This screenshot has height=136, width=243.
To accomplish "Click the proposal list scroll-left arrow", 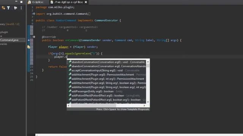I will pyautogui.click(x=69, y=106).
